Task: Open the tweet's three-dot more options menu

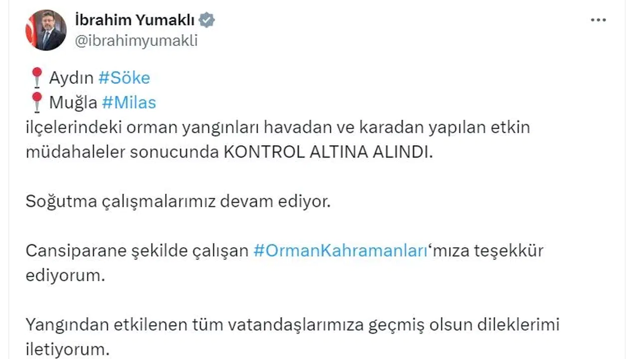Action: pyautogui.click(x=598, y=20)
